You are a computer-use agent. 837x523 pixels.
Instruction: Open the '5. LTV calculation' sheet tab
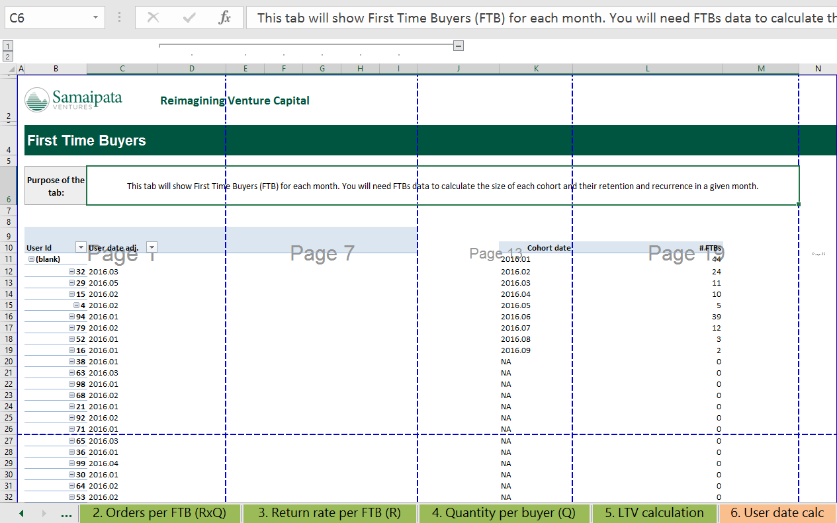click(x=654, y=513)
